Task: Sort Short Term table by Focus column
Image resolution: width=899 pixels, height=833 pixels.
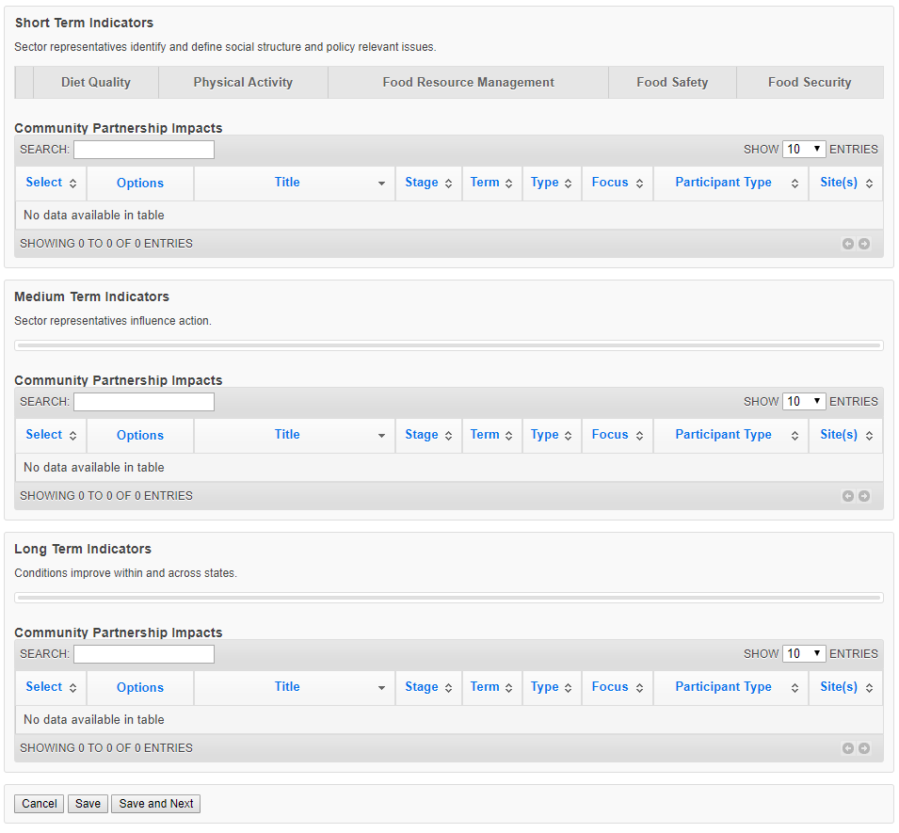Action: pos(617,183)
